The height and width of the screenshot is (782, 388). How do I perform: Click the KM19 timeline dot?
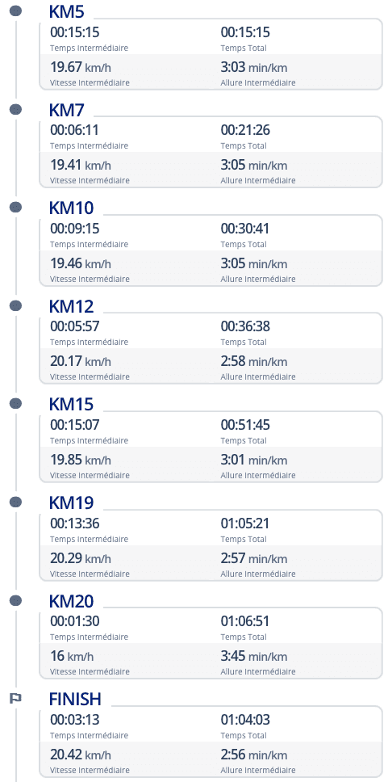(16, 502)
